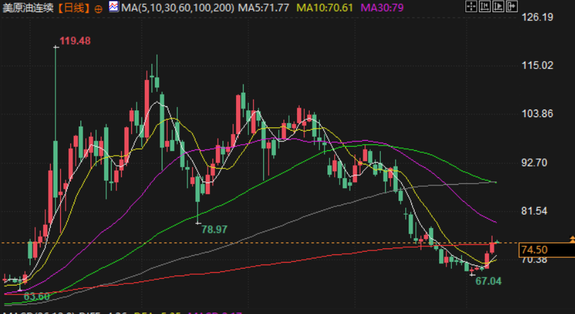575x314 pixels.
Task: Click the 美原油连续 instrument name
Action: point(29,8)
